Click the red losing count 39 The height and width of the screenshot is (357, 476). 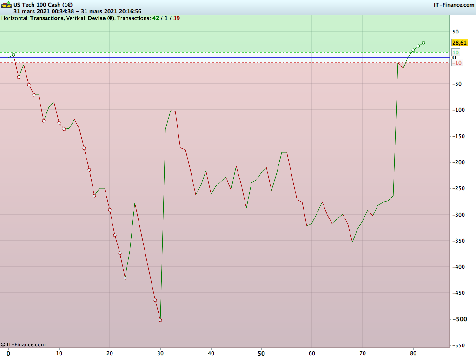(176, 18)
